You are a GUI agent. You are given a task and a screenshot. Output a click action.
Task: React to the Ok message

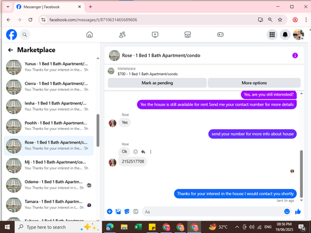(x=136, y=152)
